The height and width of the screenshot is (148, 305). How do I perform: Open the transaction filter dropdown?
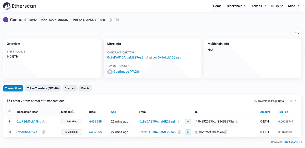293,101
